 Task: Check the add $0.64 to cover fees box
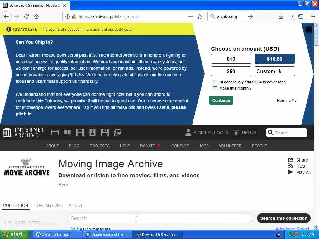coord(215,82)
